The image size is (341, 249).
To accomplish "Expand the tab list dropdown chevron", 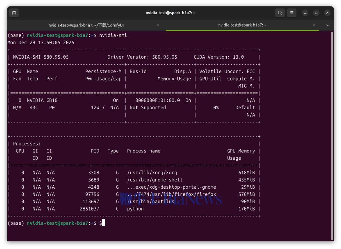I will [328, 25].
